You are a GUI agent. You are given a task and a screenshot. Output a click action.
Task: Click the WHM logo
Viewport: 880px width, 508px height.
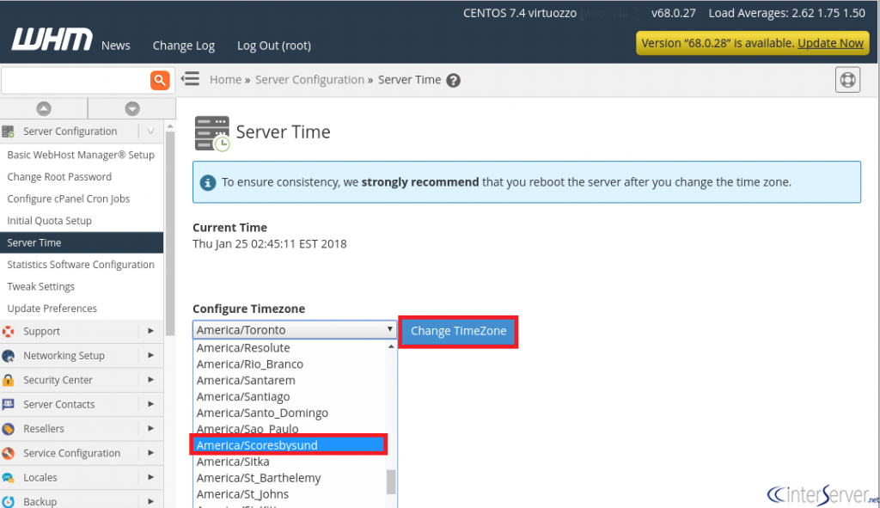52,40
